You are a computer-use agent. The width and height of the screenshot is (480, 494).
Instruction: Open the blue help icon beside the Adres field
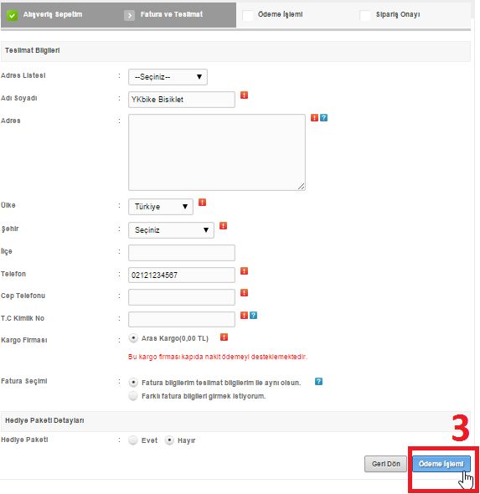(323, 118)
